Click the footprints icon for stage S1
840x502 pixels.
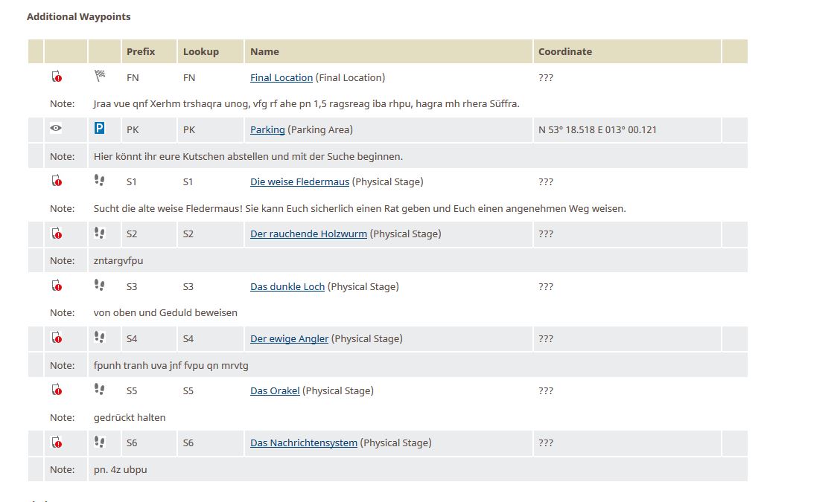pos(100,181)
